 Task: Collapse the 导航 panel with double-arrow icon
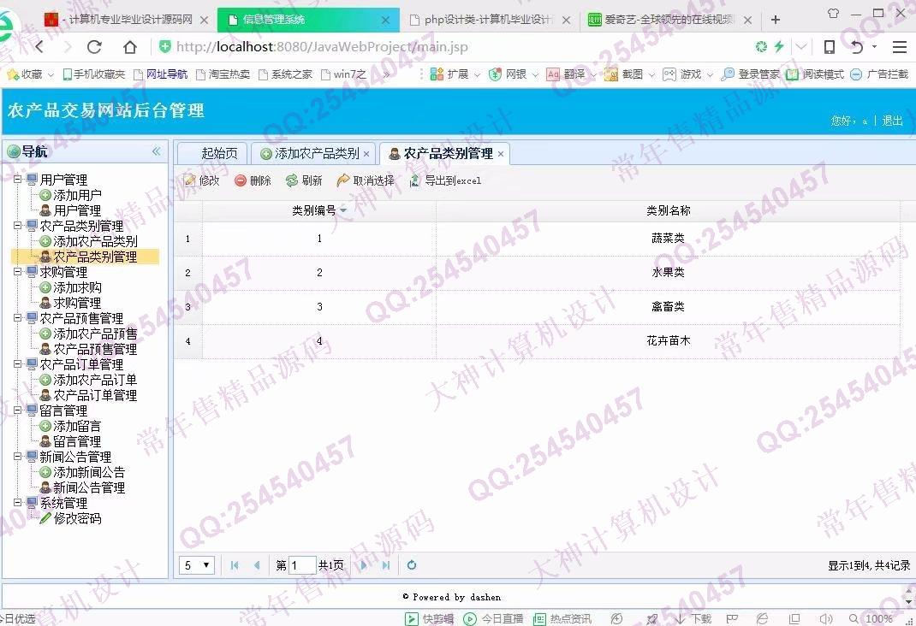click(157, 151)
